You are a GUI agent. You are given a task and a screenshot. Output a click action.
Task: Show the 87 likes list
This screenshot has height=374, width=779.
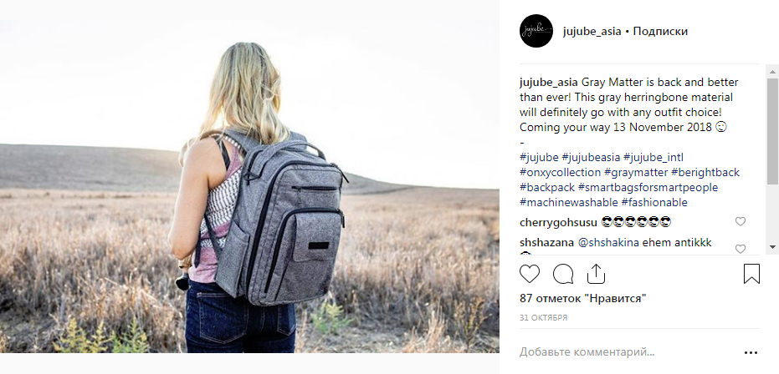click(x=582, y=298)
